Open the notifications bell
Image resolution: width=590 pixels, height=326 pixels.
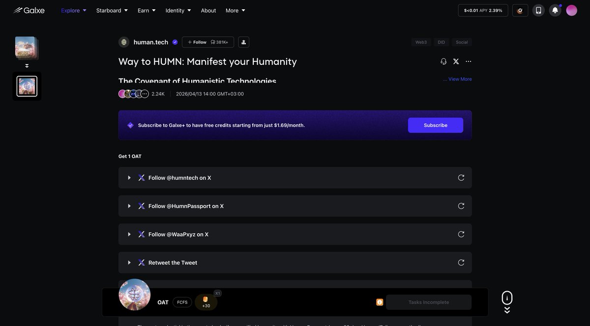point(555,10)
